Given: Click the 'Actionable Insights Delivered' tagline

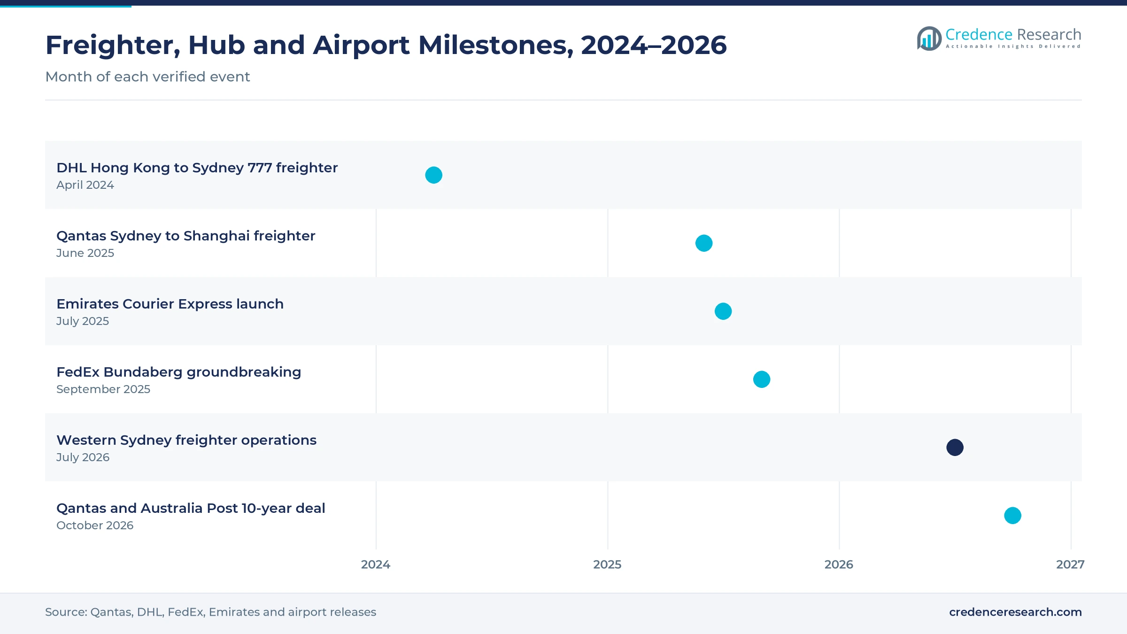Looking at the screenshot, I should 1013,46.
